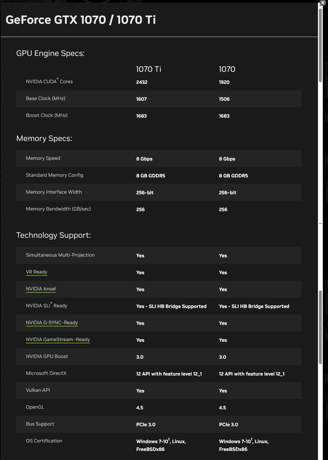Click the Simultaneous Multi-Projection label
This screenshot has height=460, width=328.
[x=60, y=255]
